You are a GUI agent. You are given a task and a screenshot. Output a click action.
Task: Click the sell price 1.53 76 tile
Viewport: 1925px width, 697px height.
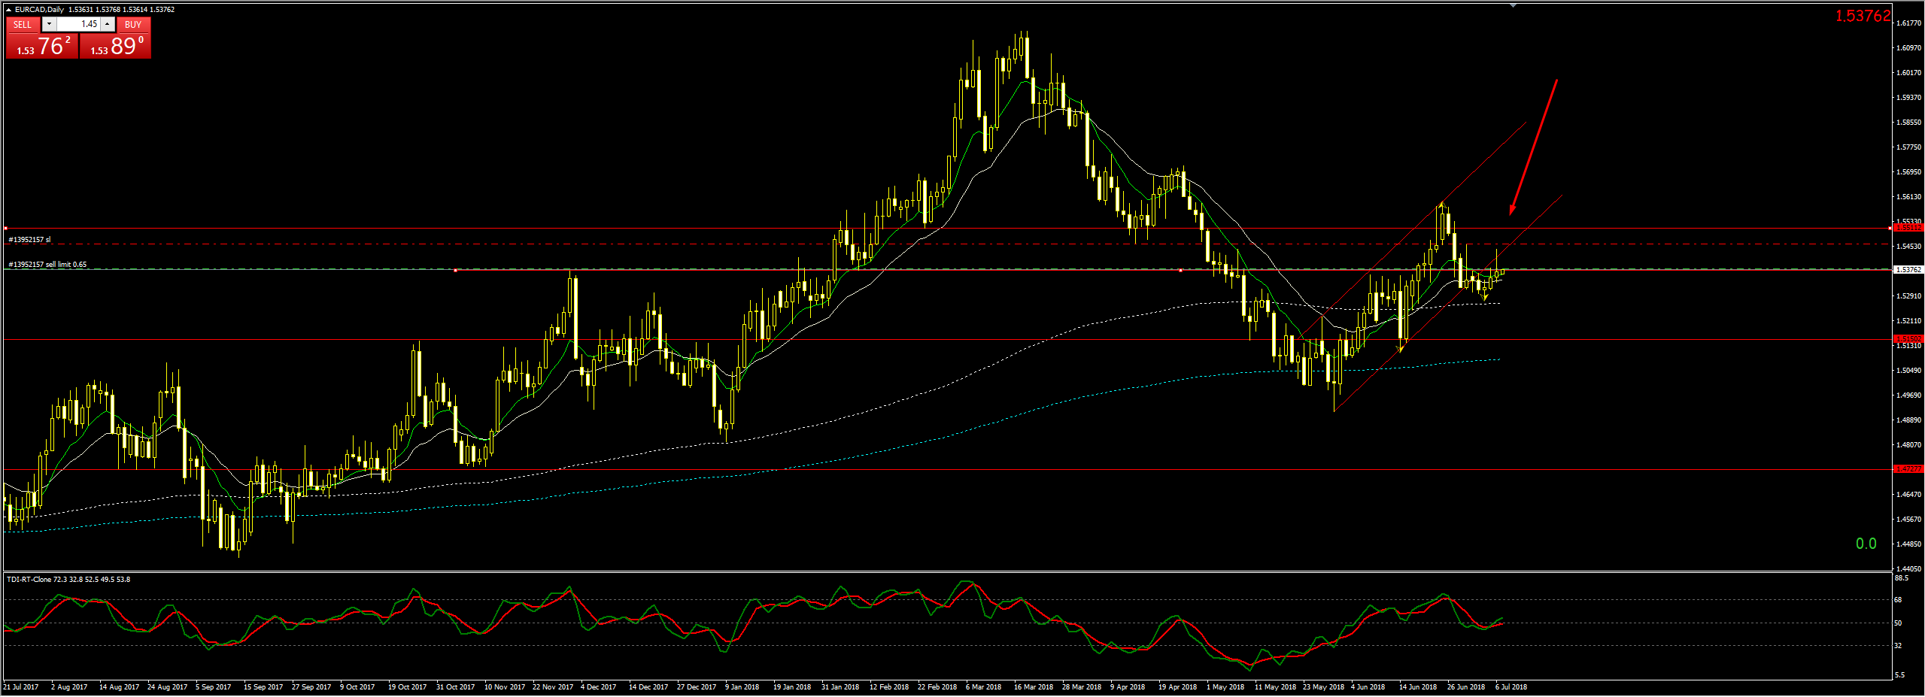pos(42,46)
